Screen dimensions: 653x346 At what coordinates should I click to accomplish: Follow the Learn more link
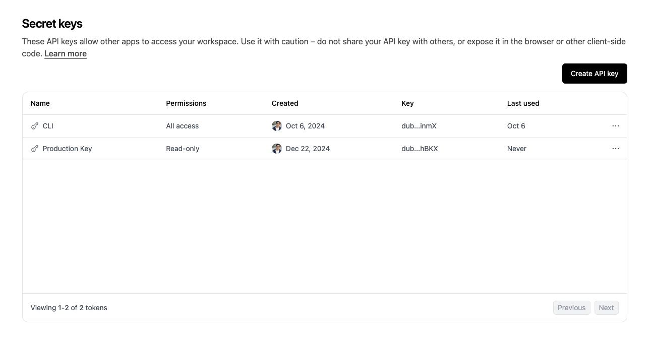point(66,54)
